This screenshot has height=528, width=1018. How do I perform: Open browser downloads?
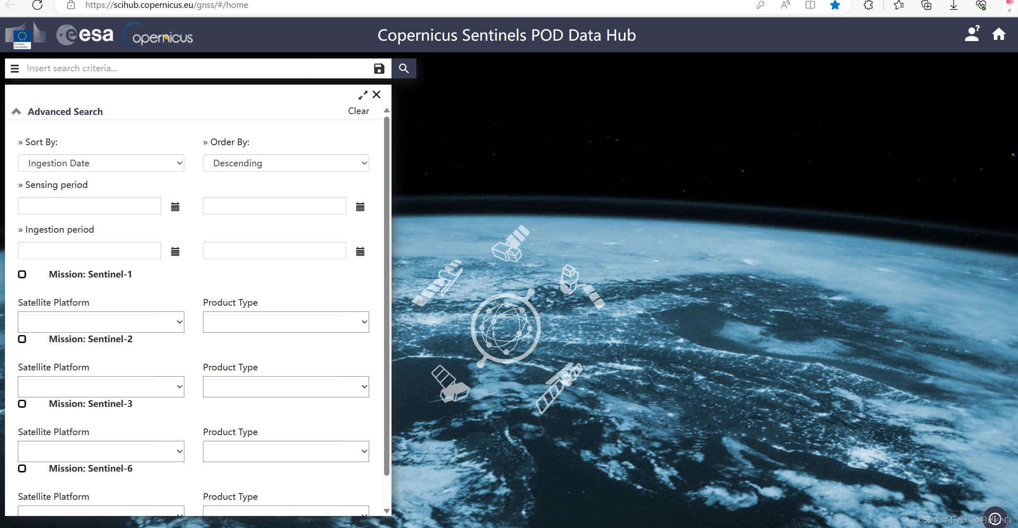pos(954,5)
